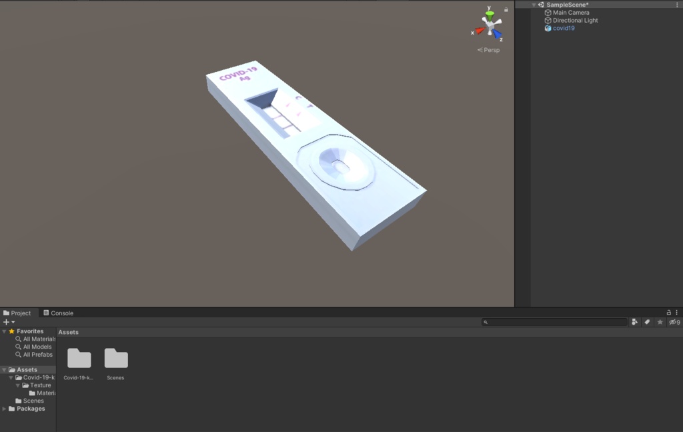Image resolution: width=683 pixels, height=432 pixels.
Task: Expand the Packages folder arrow
Action: (5, 409)
